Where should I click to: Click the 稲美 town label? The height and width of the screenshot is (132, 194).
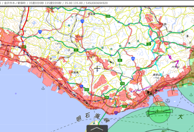pos(75,72)
